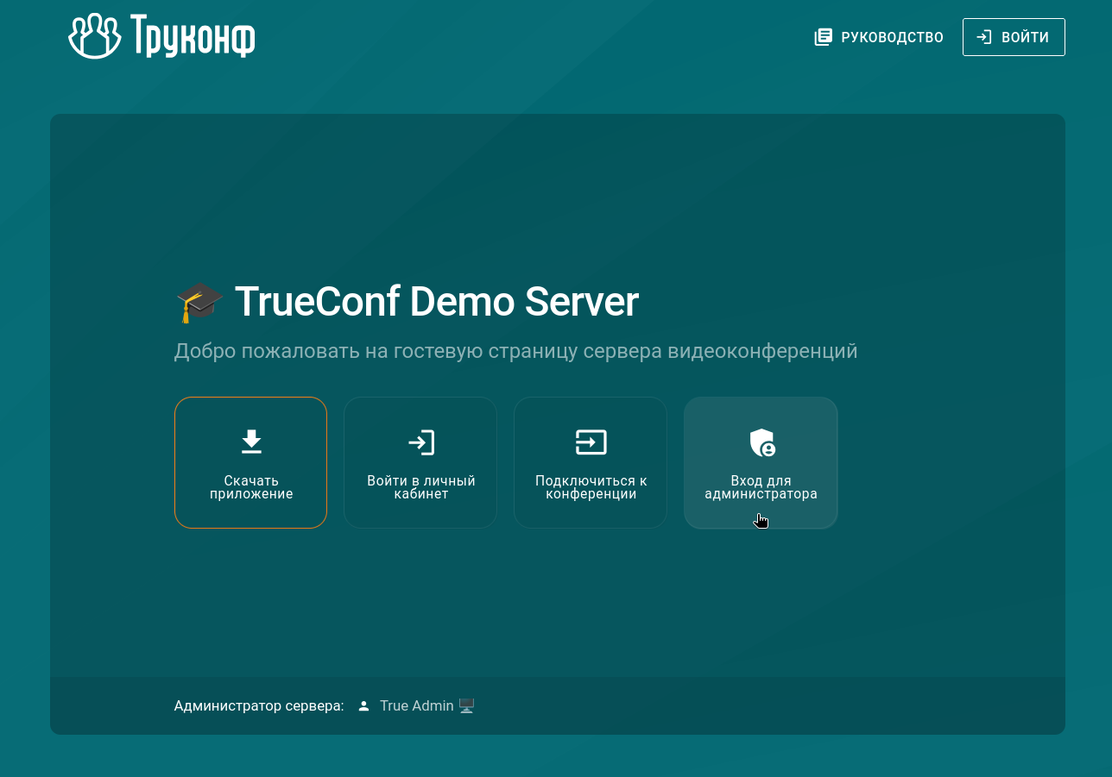Screen dimensions: 1112x777
Task: Open the True Admin name link
Action: (x=416, y=705)
